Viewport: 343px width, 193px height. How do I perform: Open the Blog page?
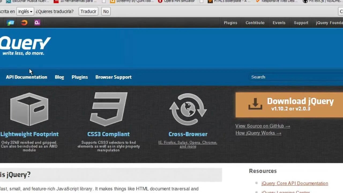(x=59, y=77)
